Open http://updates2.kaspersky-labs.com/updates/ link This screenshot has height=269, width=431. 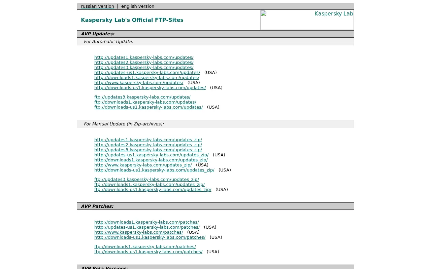pyautogui.click(x=144, y=63)
